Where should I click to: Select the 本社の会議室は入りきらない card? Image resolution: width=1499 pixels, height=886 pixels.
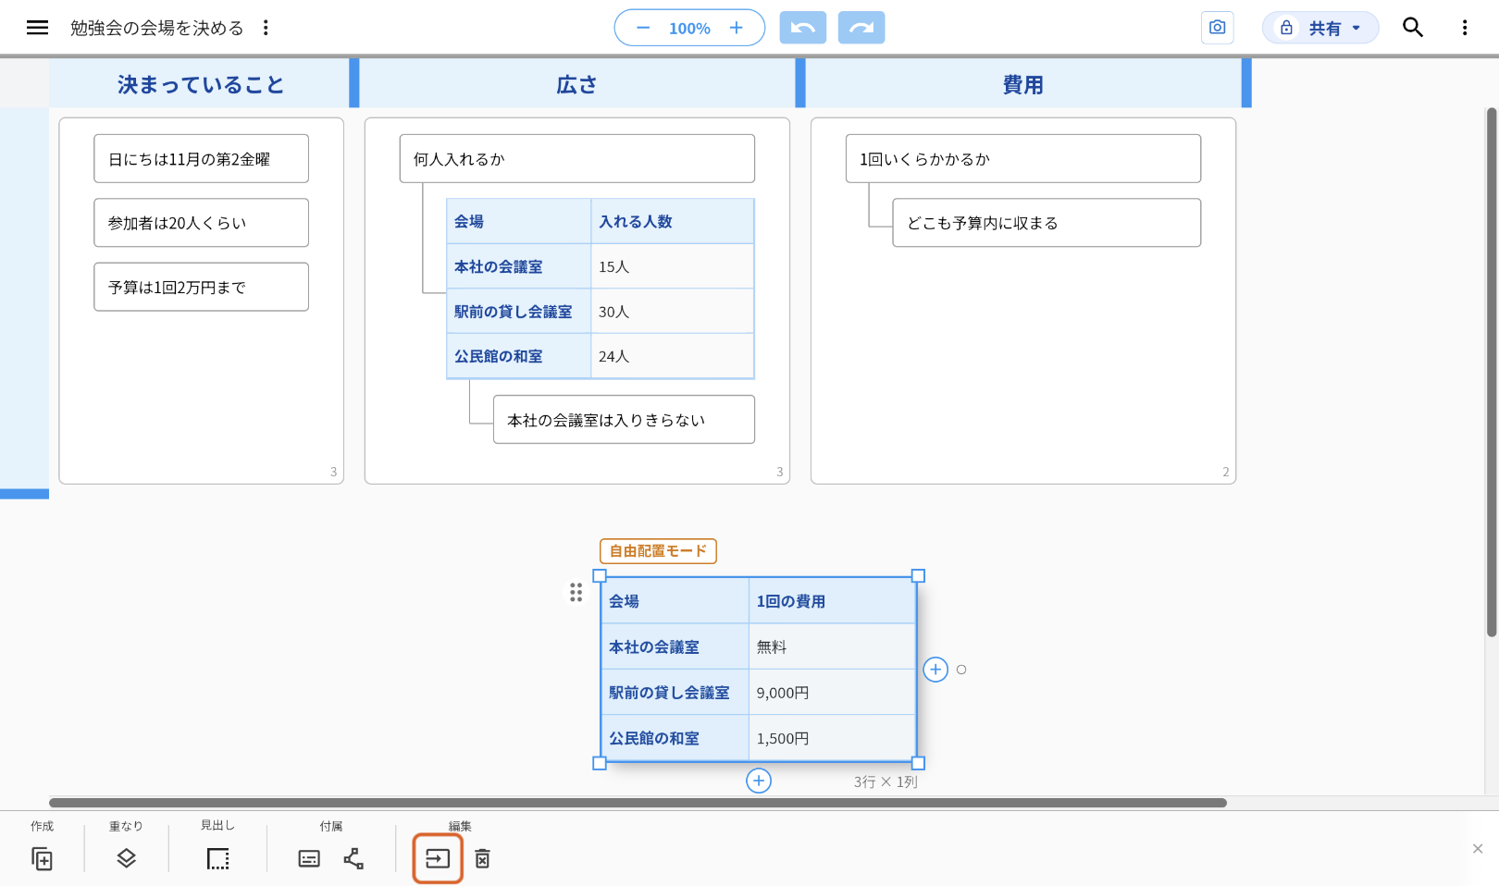click(x=624, y=420)
